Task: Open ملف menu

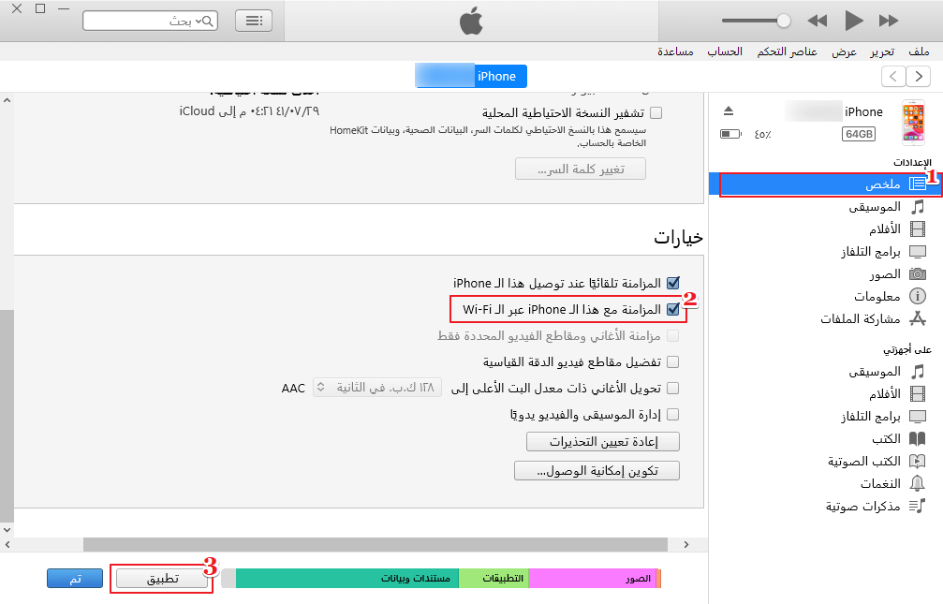Action: pyautogui.click(x=919, y=52)
